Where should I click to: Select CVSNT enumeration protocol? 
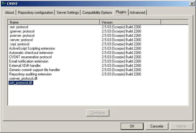pyautogui.click(x=30, y=57)
